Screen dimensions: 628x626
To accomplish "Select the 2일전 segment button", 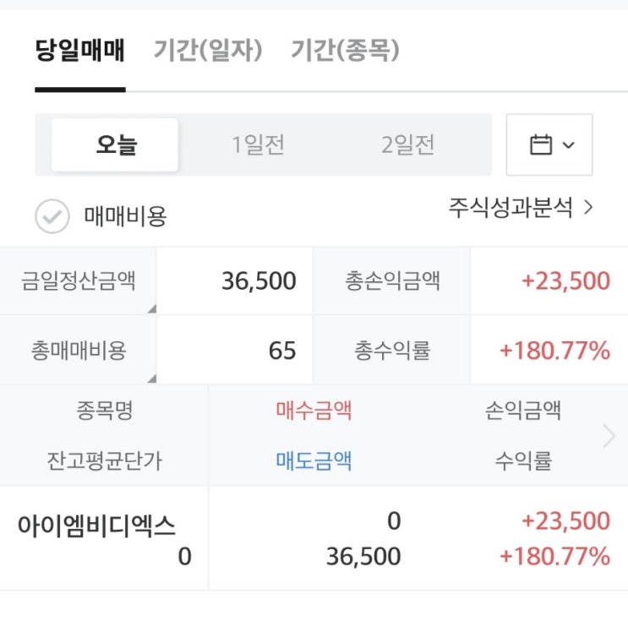I will tap(408, 145).
